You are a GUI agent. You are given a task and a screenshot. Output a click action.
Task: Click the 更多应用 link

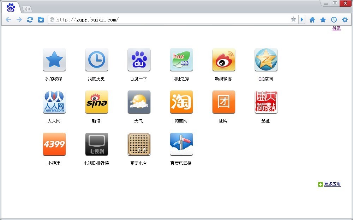coord(332,184)
